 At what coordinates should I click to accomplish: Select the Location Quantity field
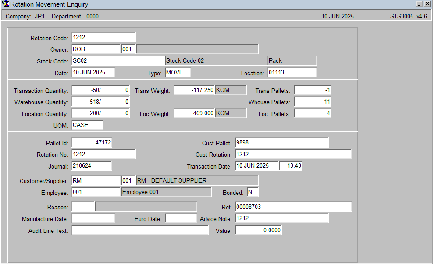tap(100, 113)
